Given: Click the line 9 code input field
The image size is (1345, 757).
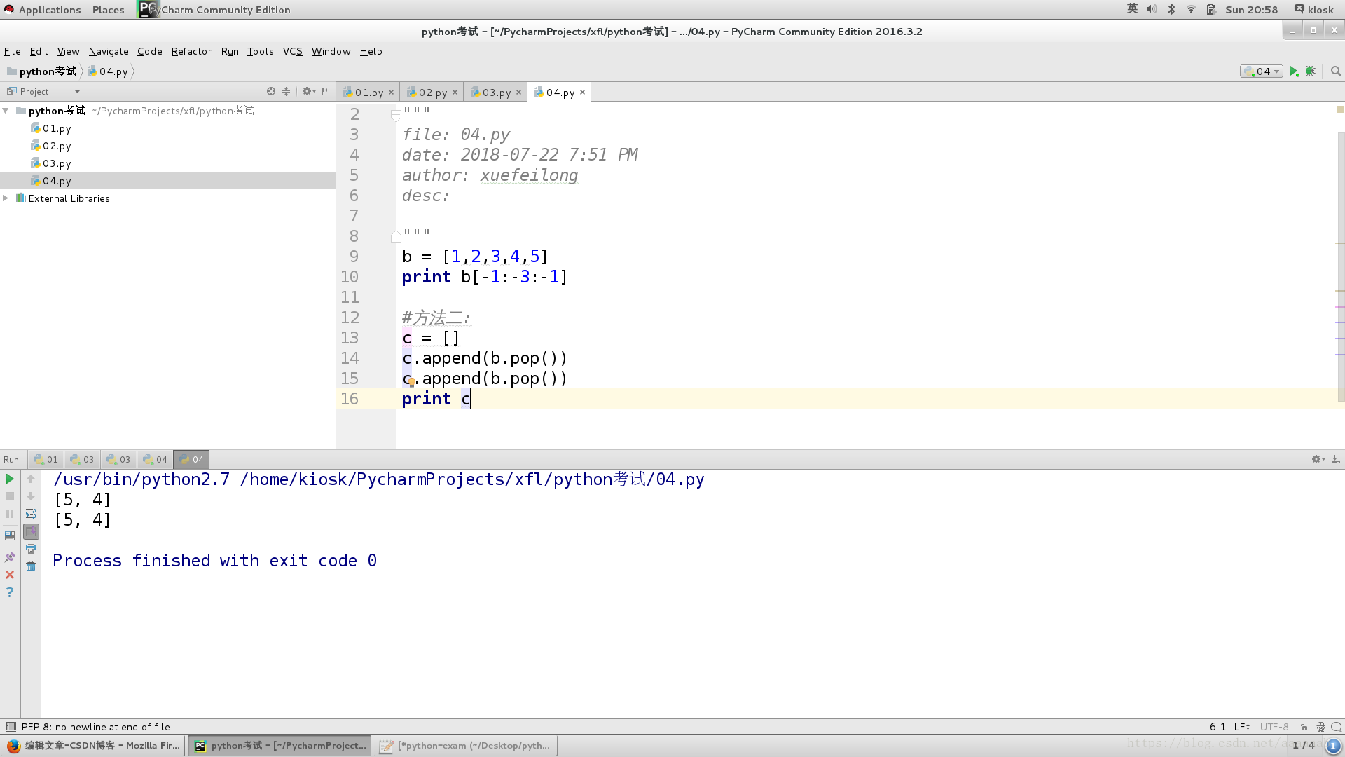Looking at the screenshot, I should point(475,256).
